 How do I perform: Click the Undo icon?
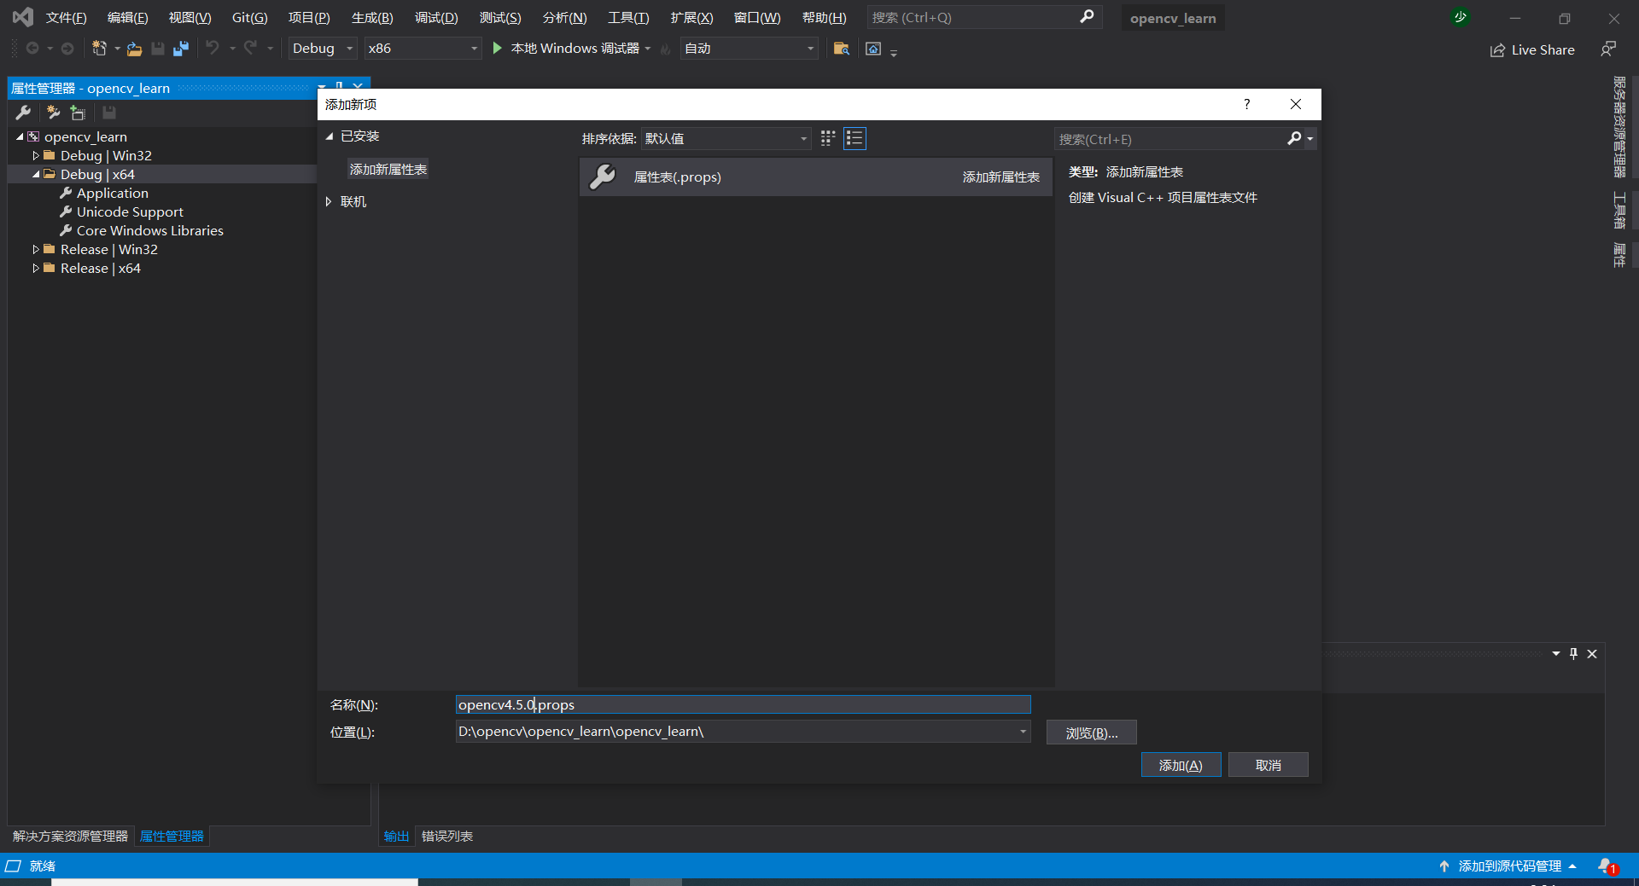[213, 49]
